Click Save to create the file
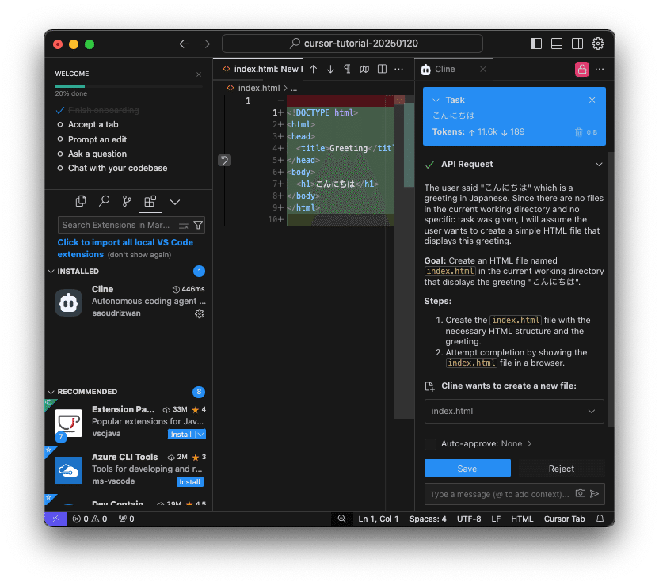Screen dimensions: 659x585 [x=467, y=469]
